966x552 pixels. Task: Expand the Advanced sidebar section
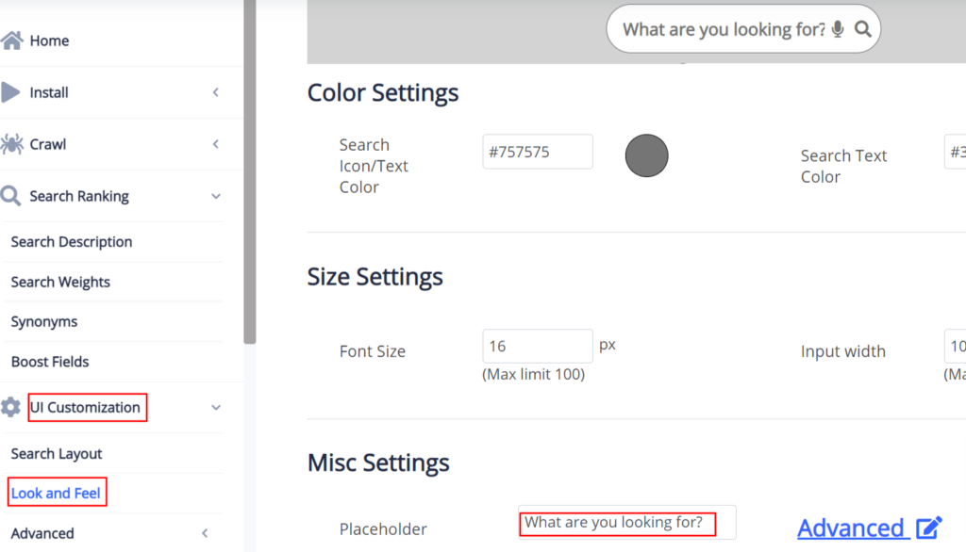click(205, 532)
